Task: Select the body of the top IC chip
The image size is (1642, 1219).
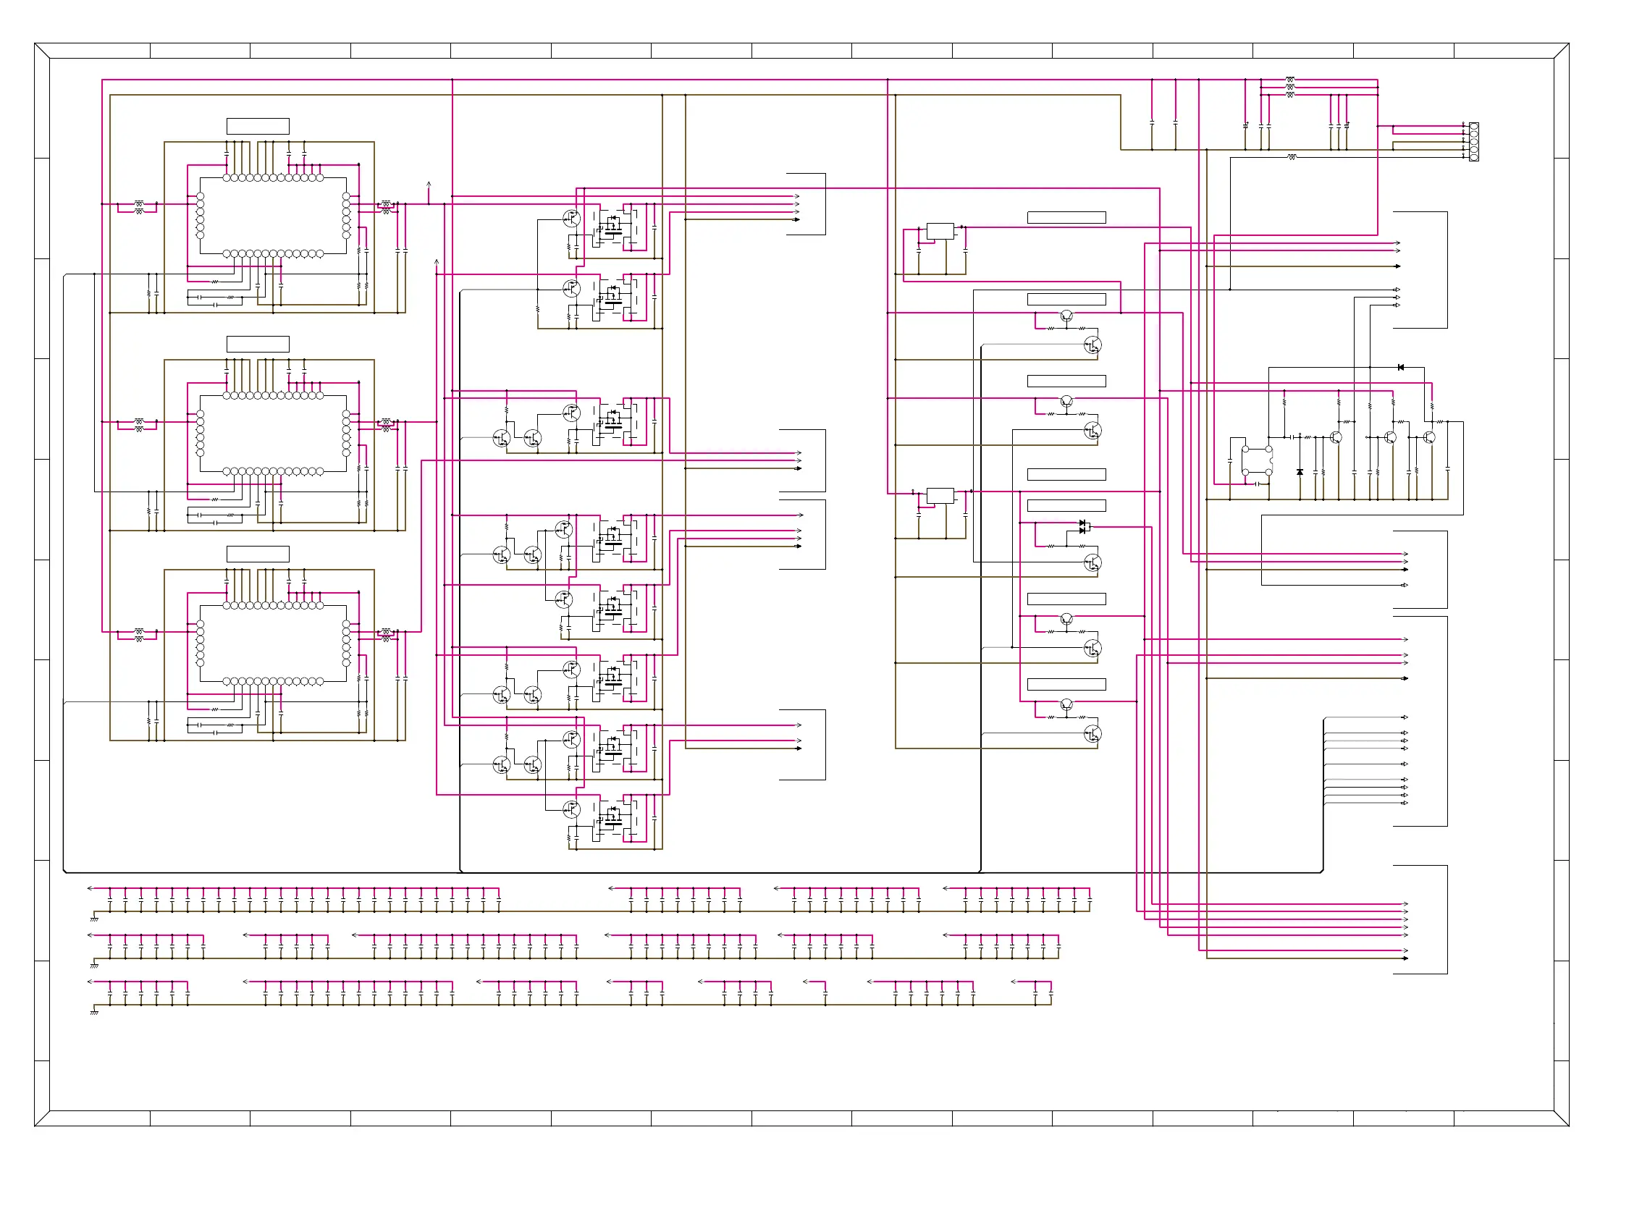Action: click(x=273, y=216)
